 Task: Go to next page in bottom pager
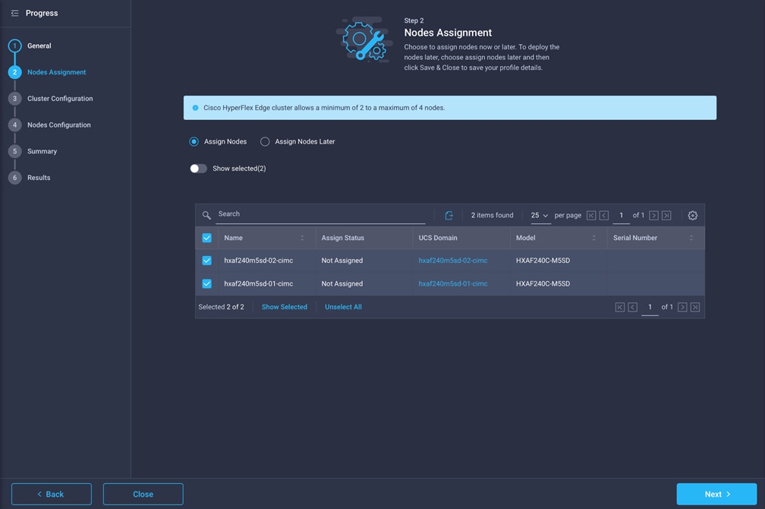pos(682,307)
